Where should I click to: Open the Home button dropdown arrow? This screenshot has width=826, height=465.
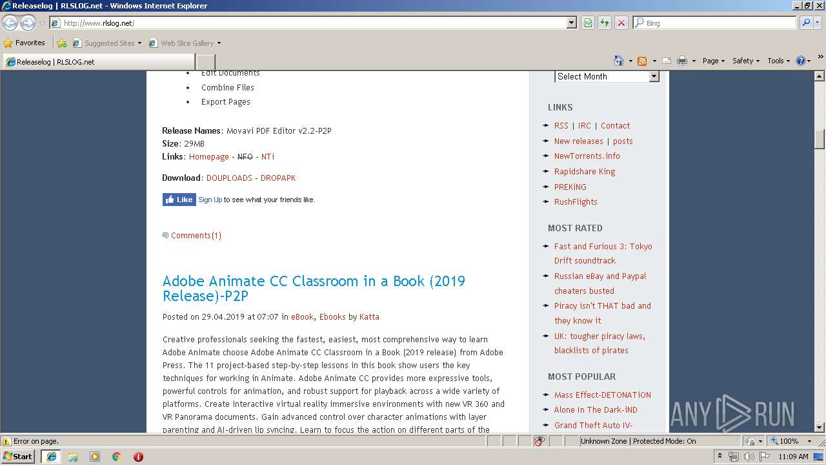click(630, 61)
